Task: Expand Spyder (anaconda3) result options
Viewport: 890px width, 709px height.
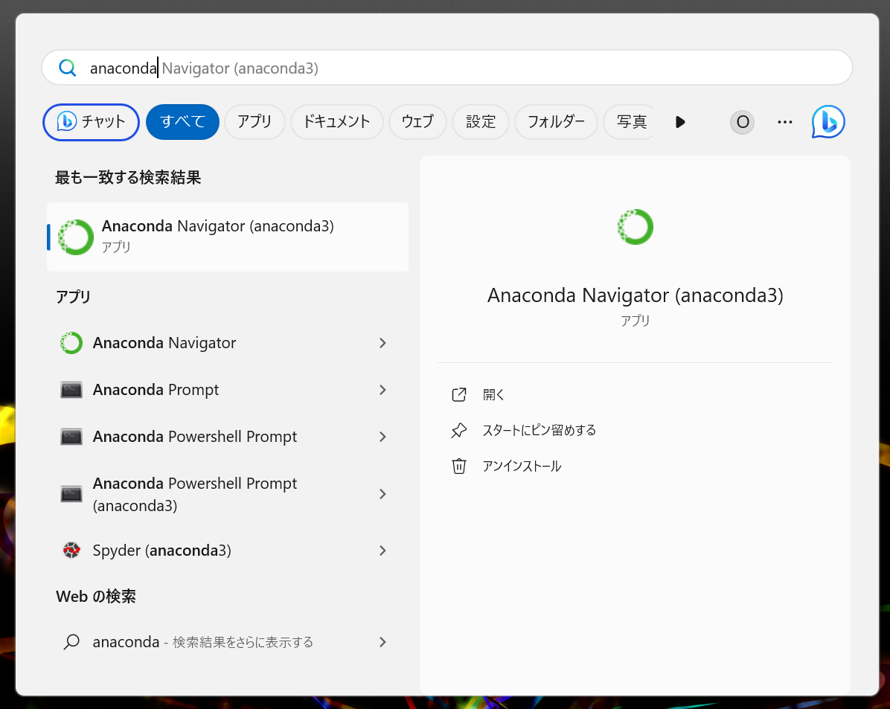Action: 382,551
